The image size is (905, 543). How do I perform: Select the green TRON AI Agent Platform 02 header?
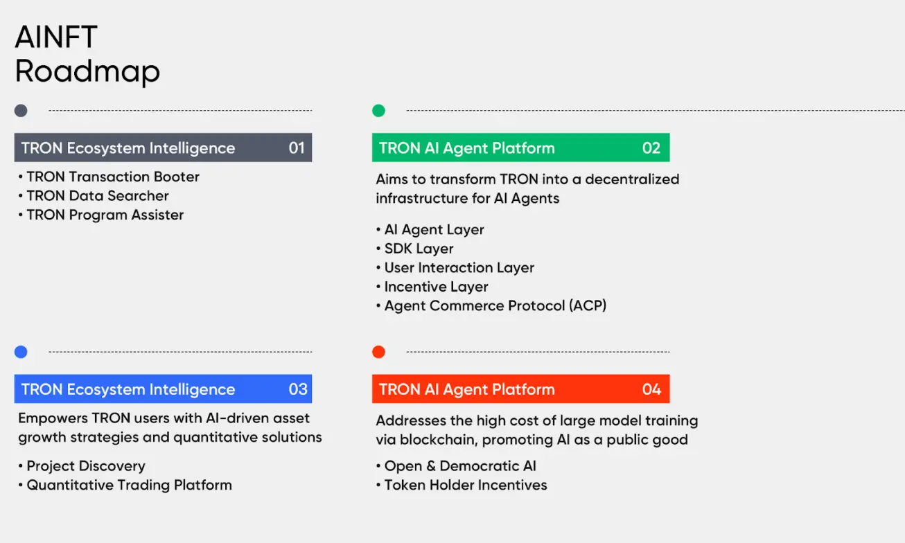520,148
